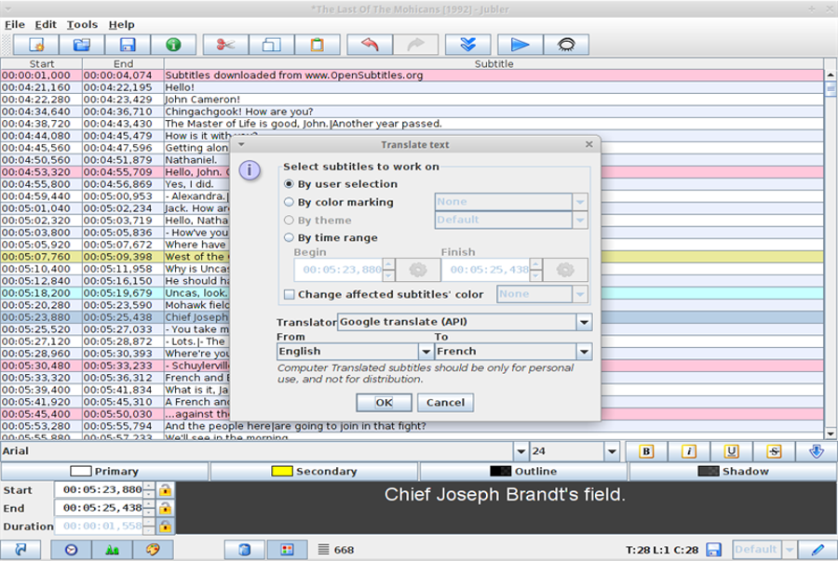Image resolution: width=838 pixels, height=561 pixels.
Task: Toggle the lock beside the End time
Action: [166, 508]
